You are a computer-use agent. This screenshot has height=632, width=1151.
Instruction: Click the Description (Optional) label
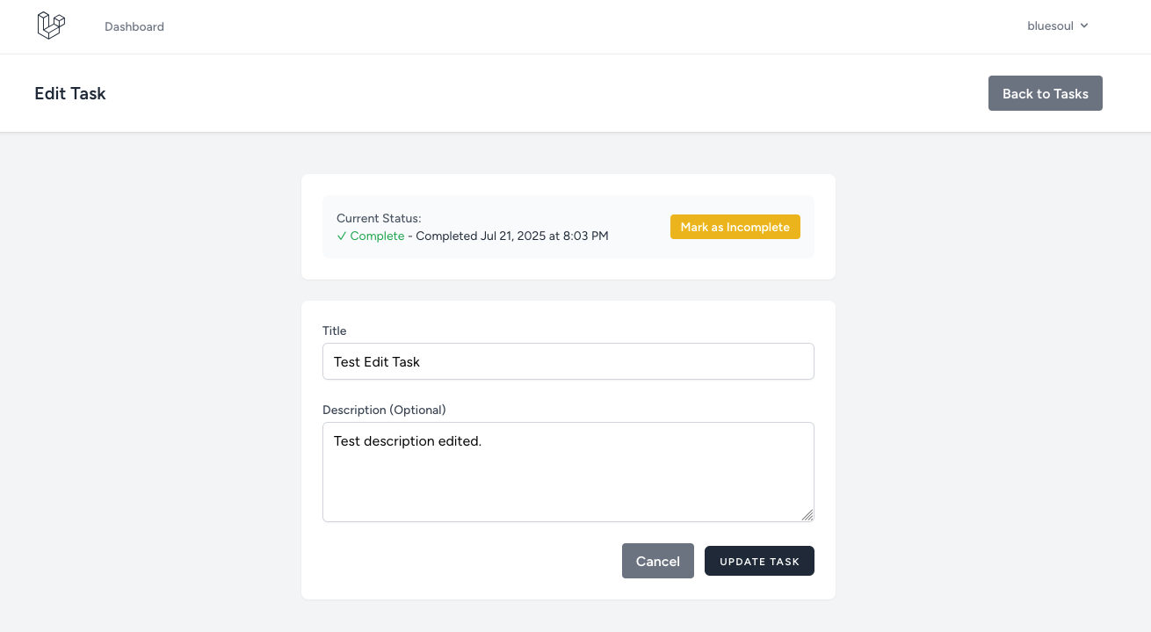[384, 410]
